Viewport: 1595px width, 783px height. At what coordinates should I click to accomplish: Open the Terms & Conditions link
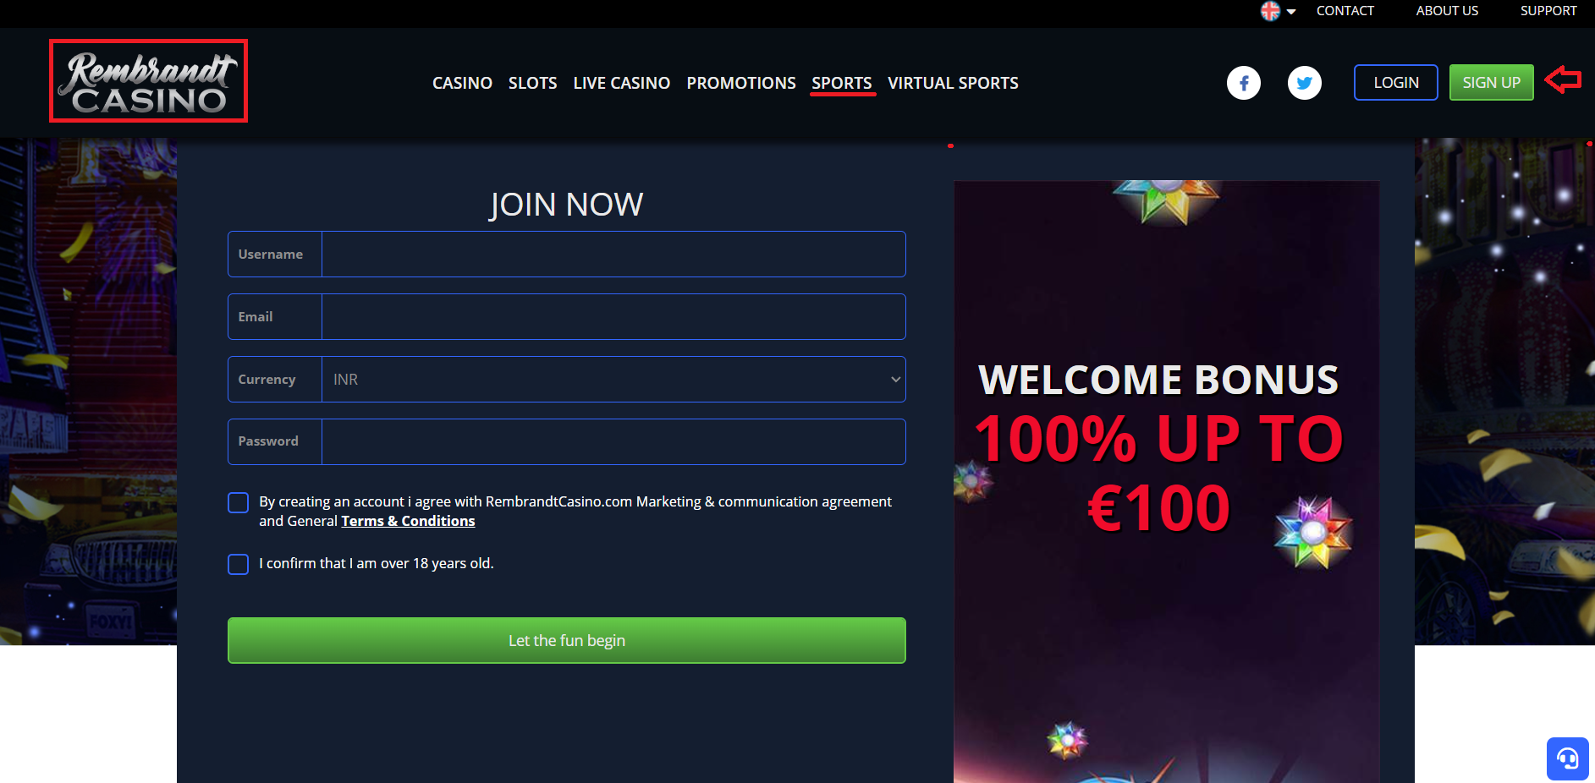(x=408, y=521)
